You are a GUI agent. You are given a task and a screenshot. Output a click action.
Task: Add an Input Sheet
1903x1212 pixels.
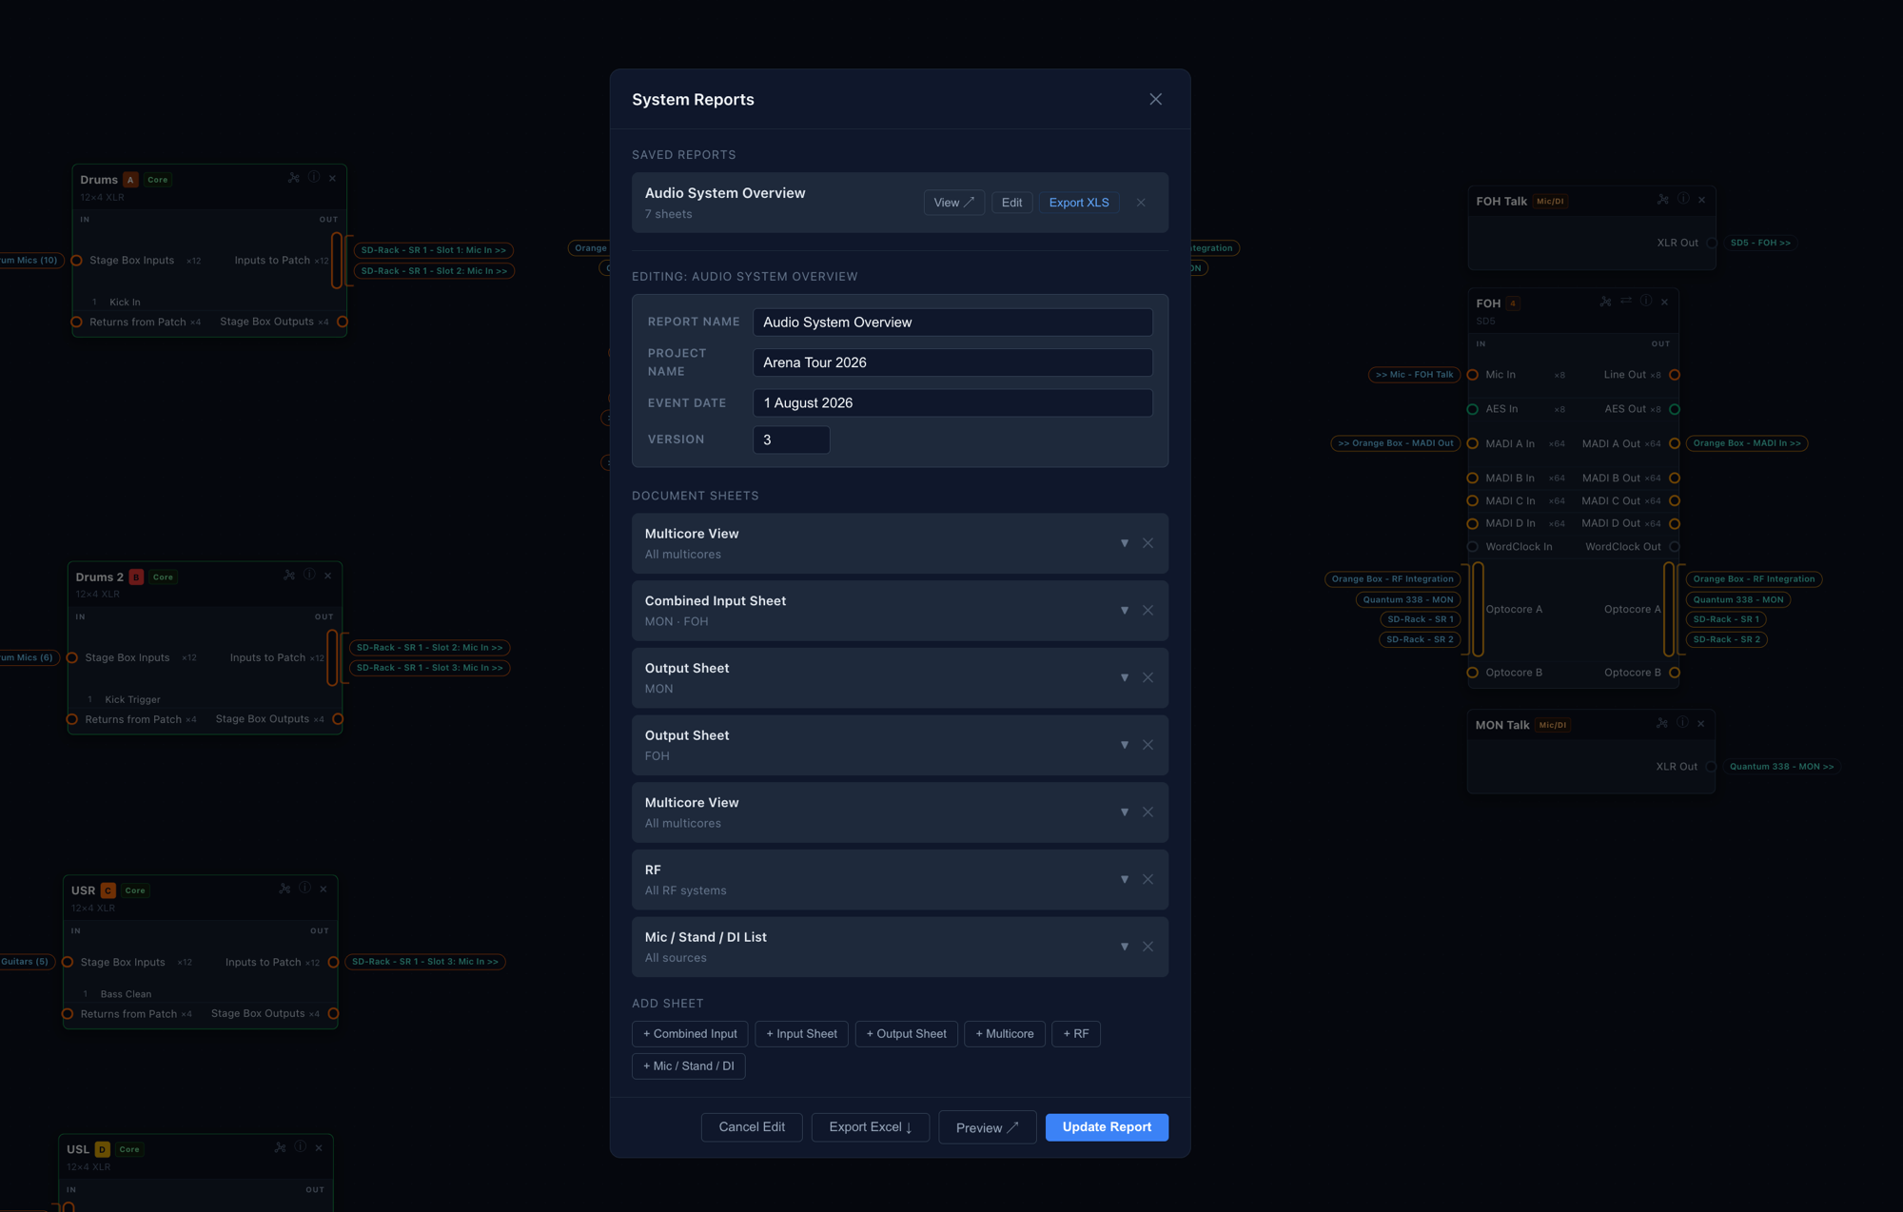point(801,1034)
